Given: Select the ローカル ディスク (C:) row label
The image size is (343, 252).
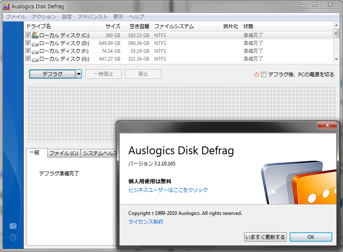Looking at the screenshot, I should click(64, 35).
